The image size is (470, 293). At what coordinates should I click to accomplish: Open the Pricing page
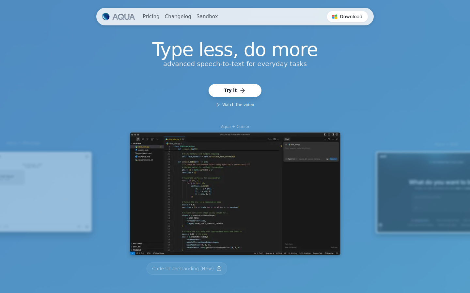click(x=151, y=17)
